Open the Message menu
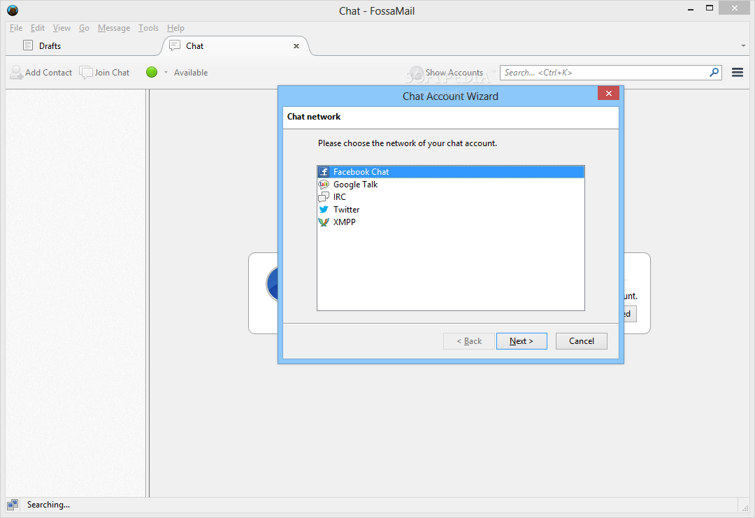Screen dimensions: 755x518 pyautogui.click(x=114, y=28)
